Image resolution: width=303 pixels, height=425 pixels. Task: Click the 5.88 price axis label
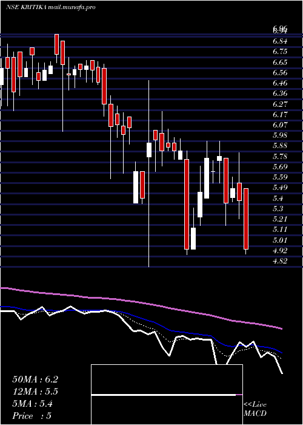tap(280, 146)
